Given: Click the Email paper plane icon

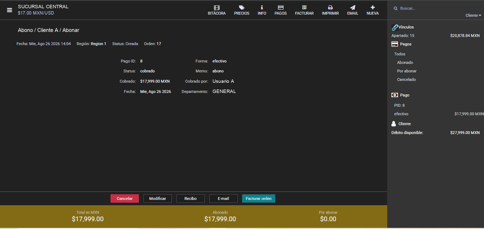Looking at the screenshot, I should tap(352, 8).
